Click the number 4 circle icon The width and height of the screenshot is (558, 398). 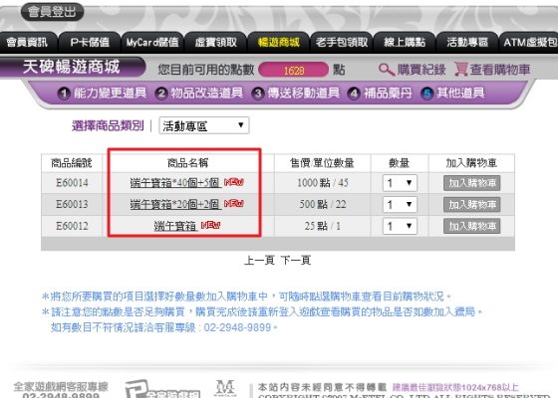[354, 94]
